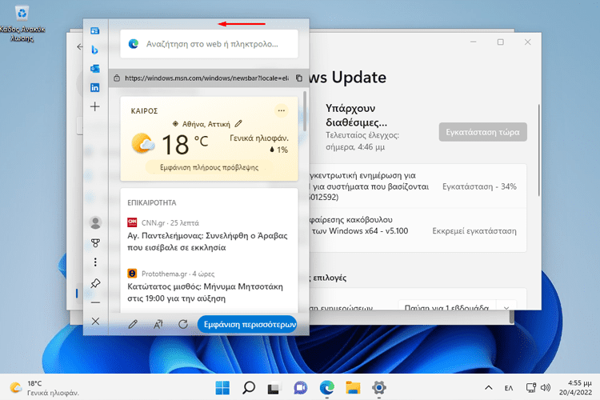600x400 pixels.
Task: Refresh the feed with reload icon
Action: 183,324
